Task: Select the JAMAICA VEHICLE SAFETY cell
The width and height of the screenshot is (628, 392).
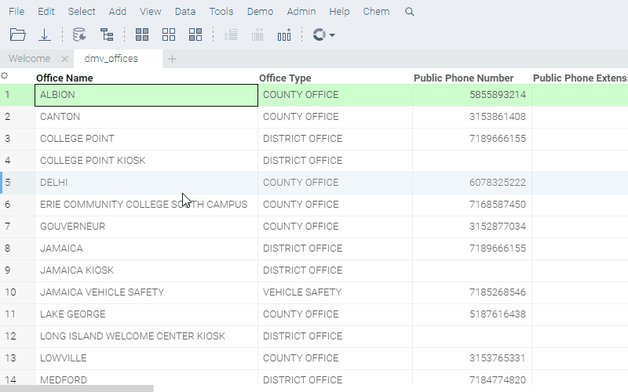Action: (x=102, y=292)
